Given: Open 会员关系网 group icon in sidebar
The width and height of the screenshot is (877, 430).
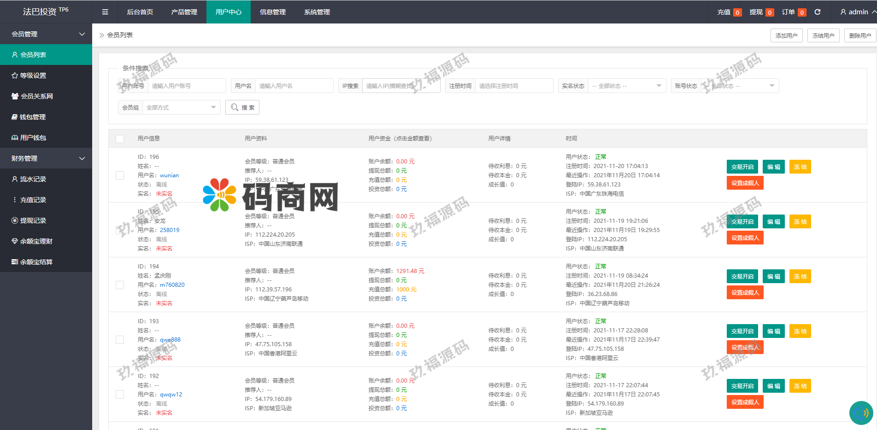Looking at the screenshot, I should click(15, 96).
